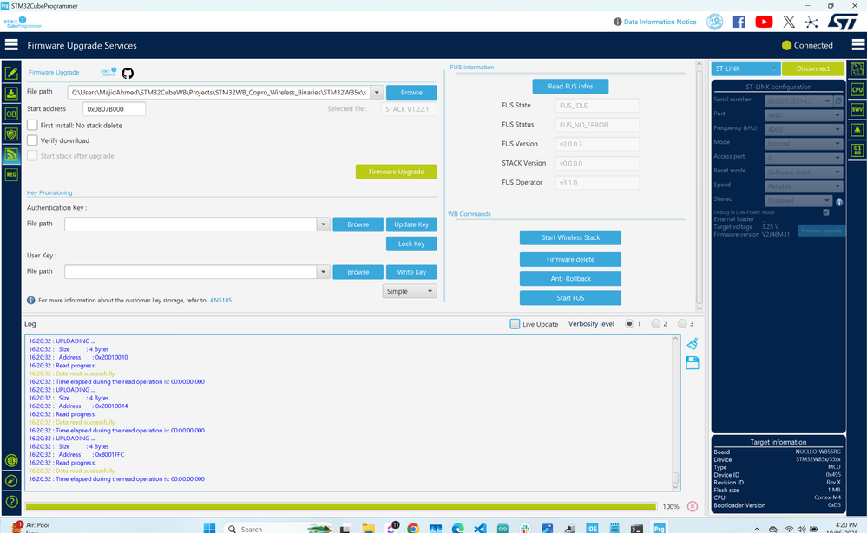Click the 10-year anniversary badge icon
The width and height of the screenshot is (867, 533).
point(715,22)
